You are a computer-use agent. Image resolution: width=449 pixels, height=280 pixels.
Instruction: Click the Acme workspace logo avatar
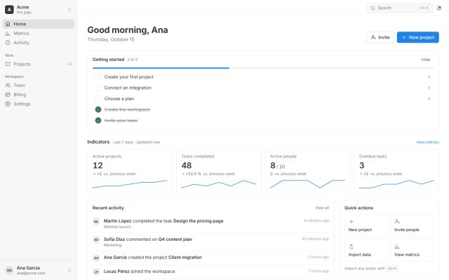[9, 9]
